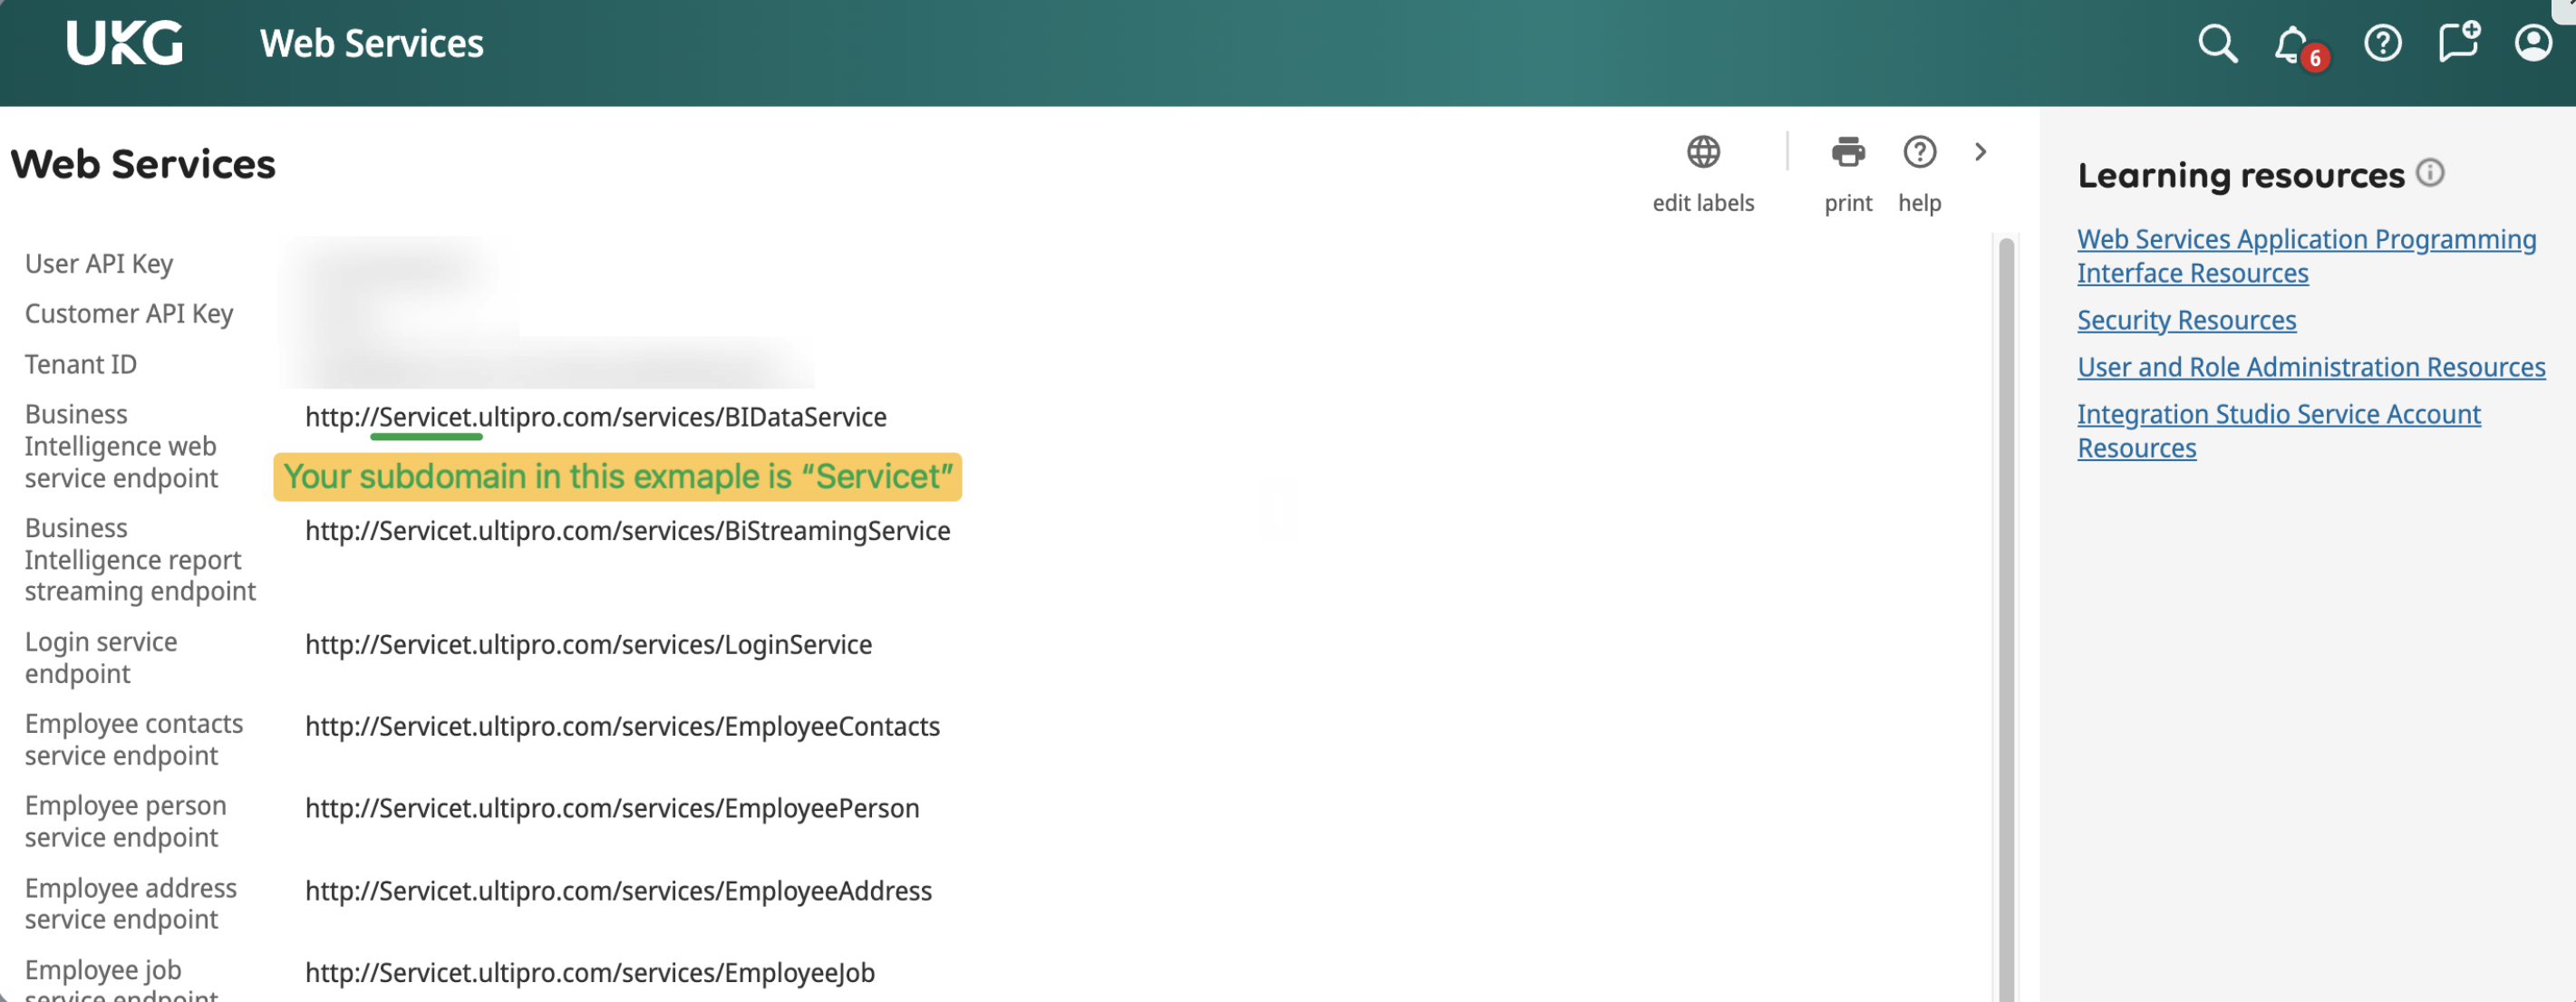Select the LoginService endpoint URL
The width and height of the screenshot is (2576, 1002).
coord(588,645)
